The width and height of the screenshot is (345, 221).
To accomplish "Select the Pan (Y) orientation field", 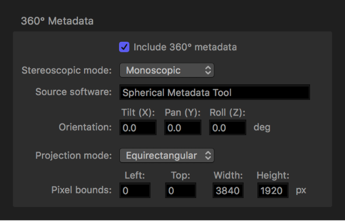I will coord(182,128).
